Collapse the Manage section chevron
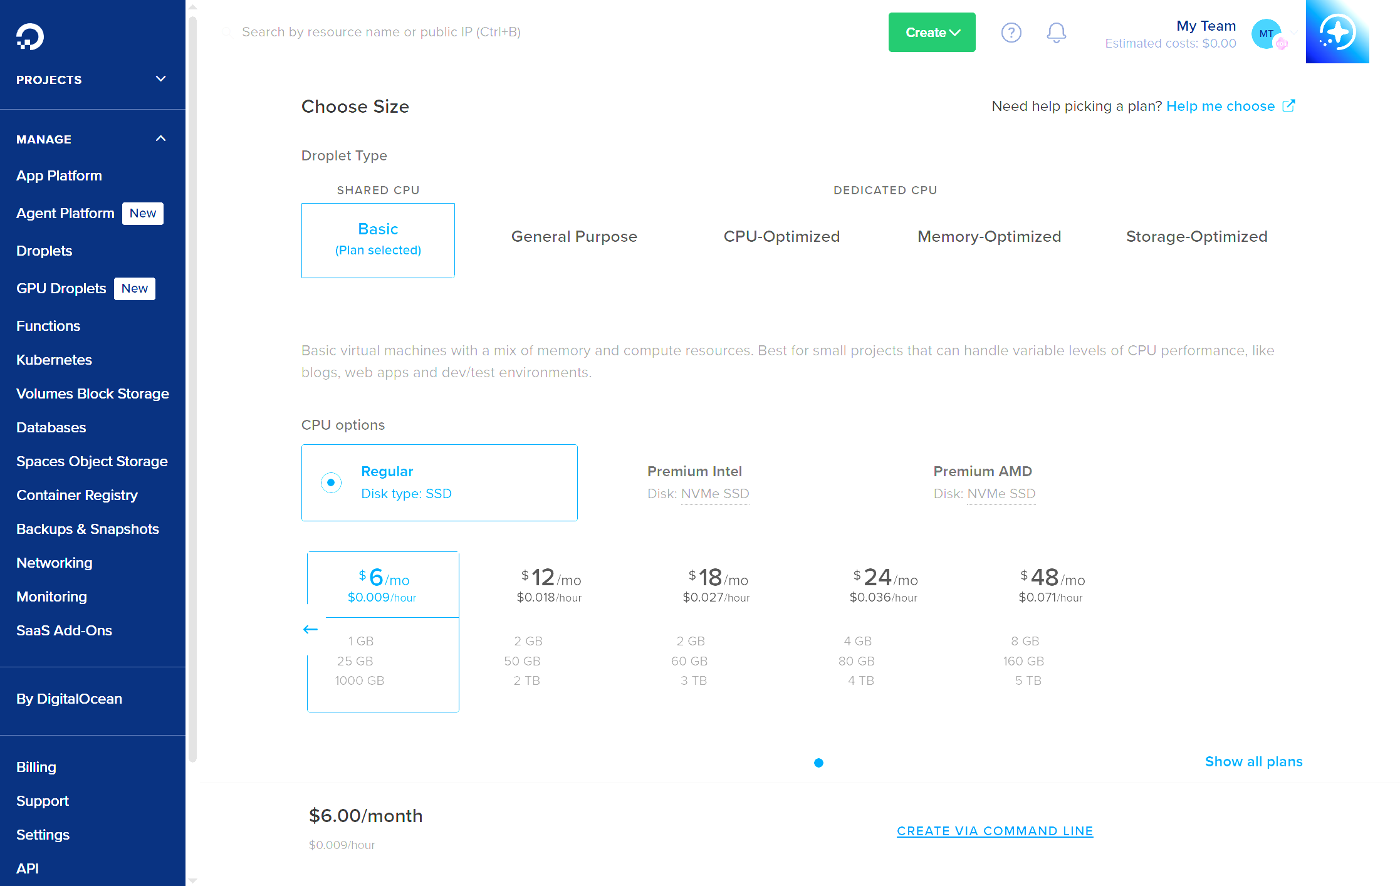This screenshot has height=886, width=1400. point(160,138)
